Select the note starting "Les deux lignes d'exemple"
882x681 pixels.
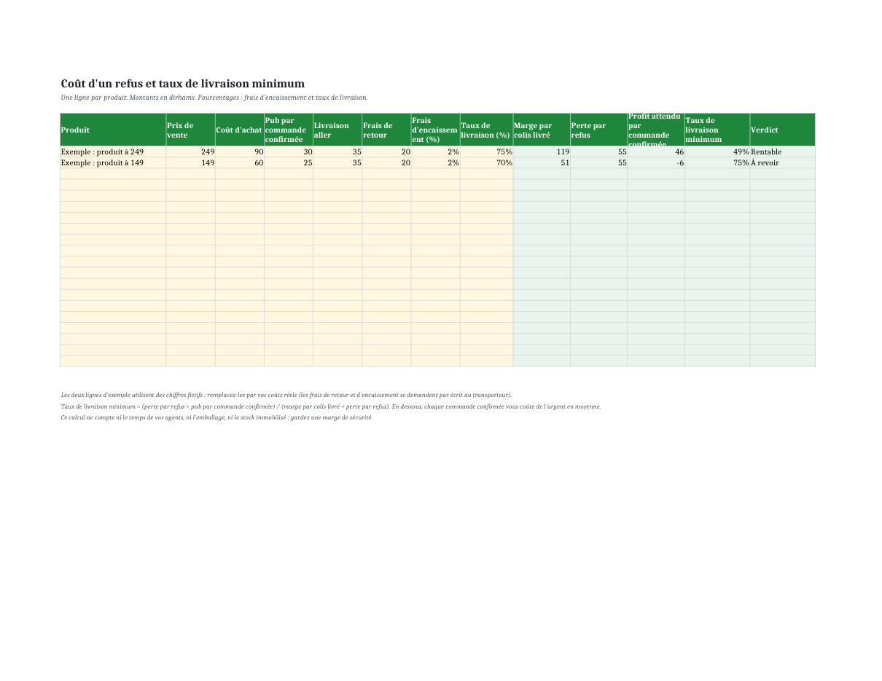click(x=286, y=395)
